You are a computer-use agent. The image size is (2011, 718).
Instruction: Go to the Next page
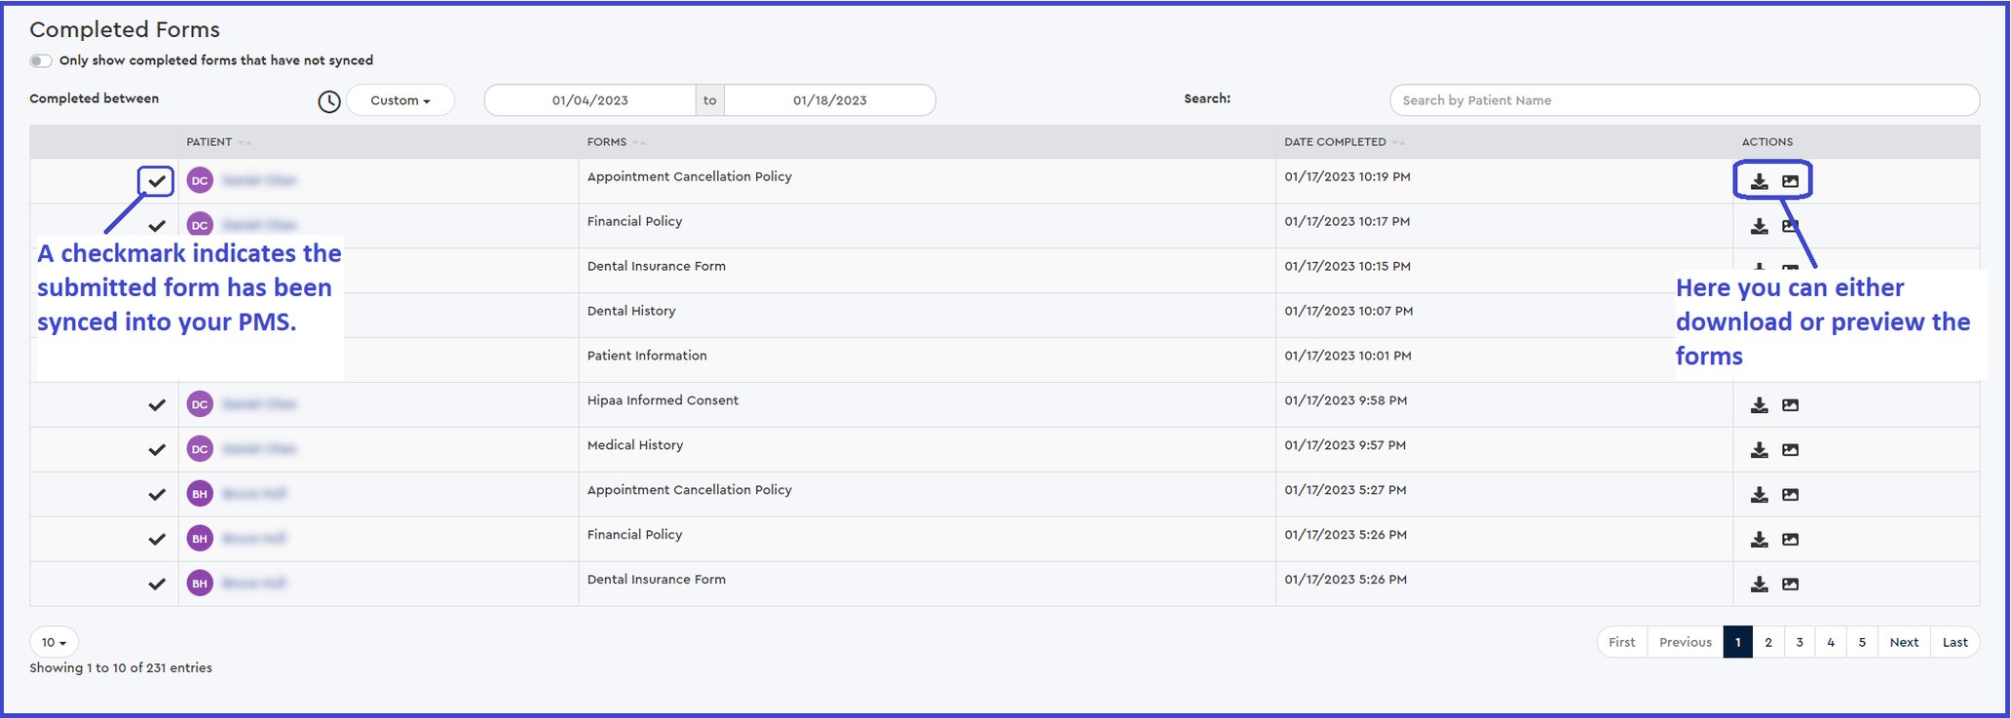1903,642
